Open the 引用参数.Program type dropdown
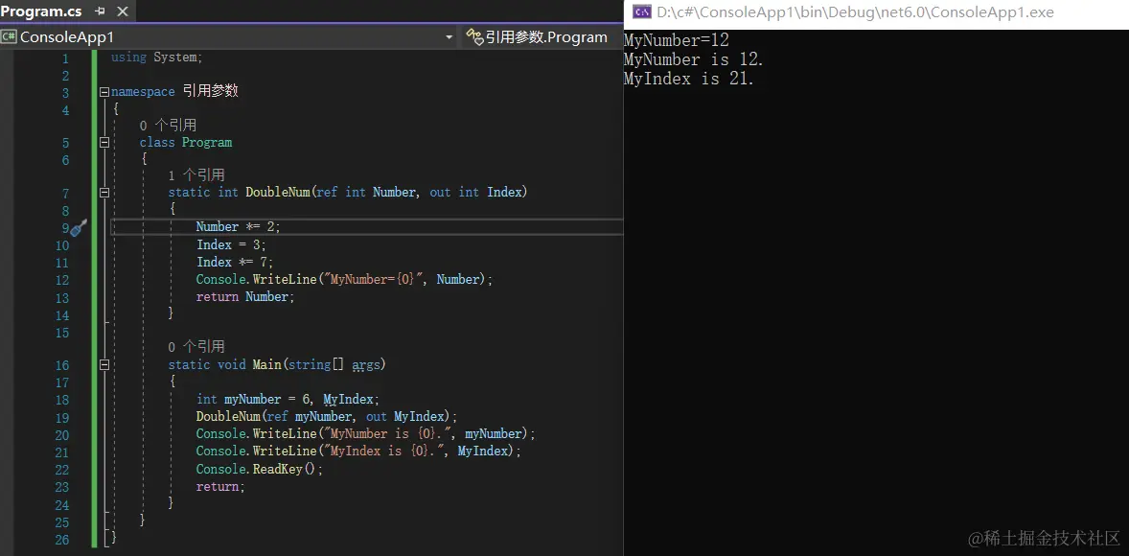The height and width of the screenshot is (556, 1129). (x=545, y=37)
